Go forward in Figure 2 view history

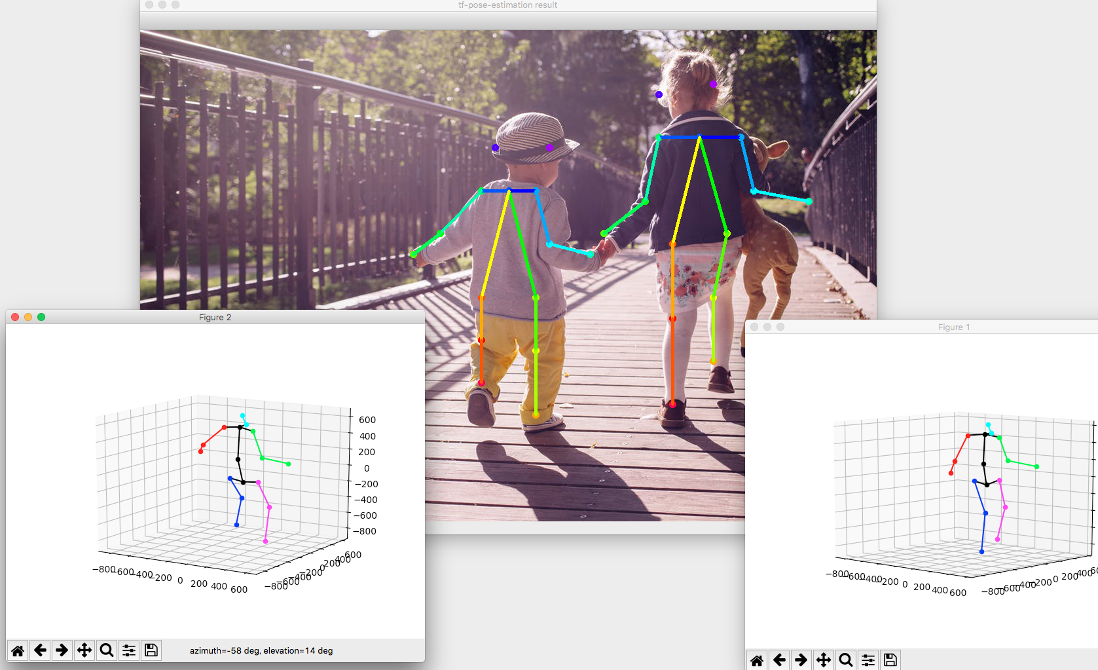click(x=62, y=650)
